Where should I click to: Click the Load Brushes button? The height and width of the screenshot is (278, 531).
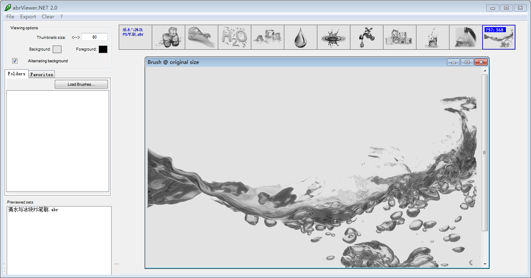(81, 84)
